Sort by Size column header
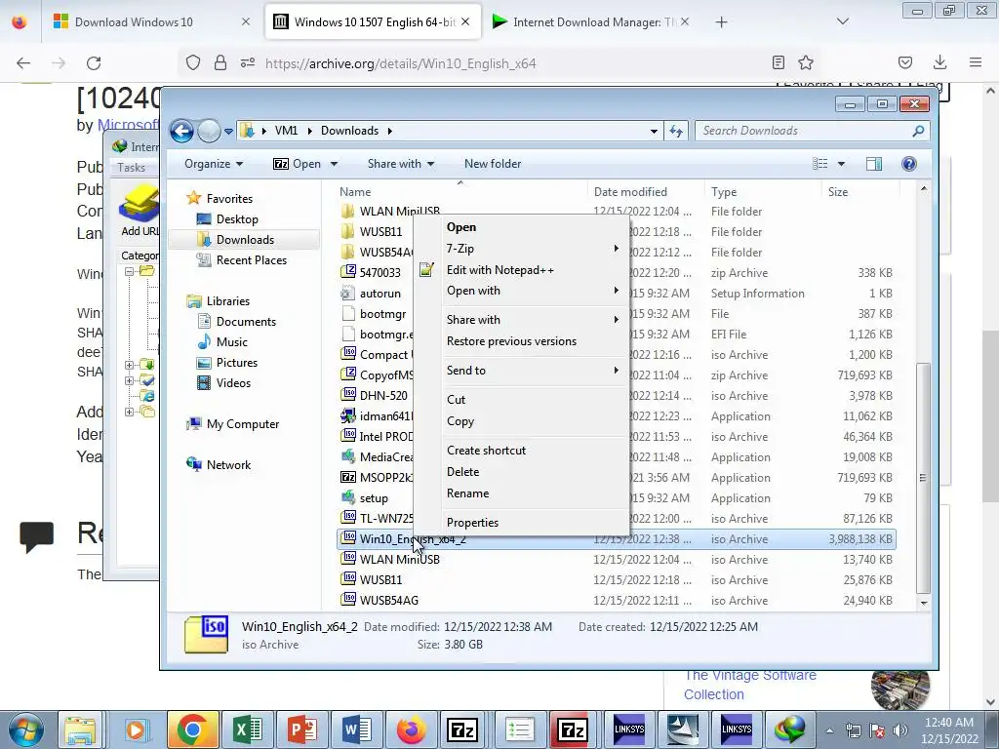Screen dimensions: 999x749 [x=838, y=192]
